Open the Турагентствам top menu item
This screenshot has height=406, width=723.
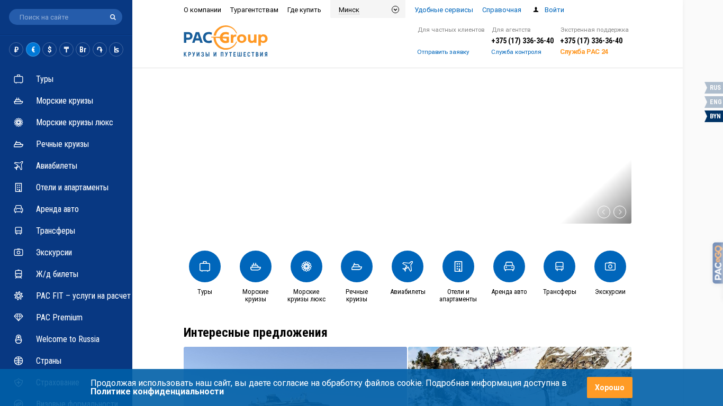click(x=254, y=10)
